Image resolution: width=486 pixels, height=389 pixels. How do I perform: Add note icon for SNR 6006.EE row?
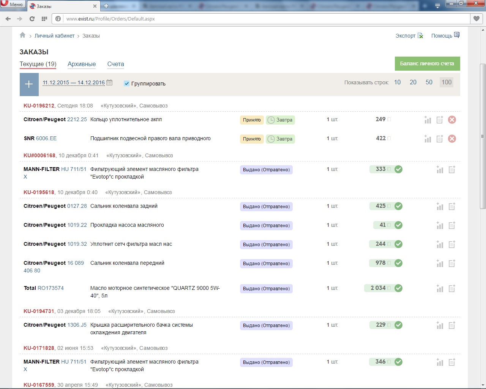point(440,139)
